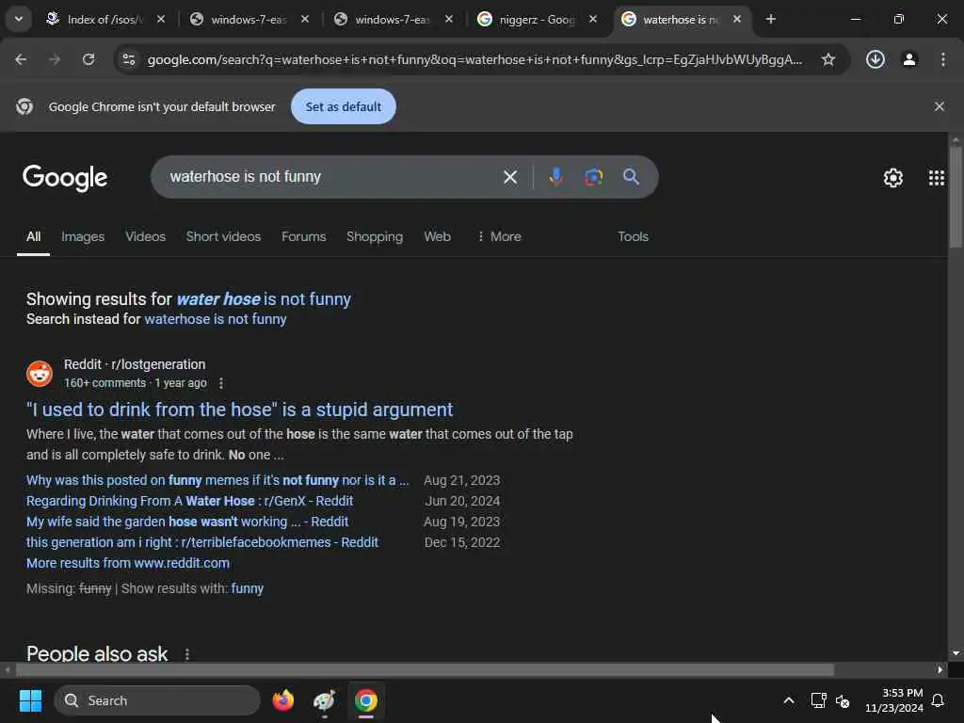The width and height of the screenshot is (964, 723).
Task: Click the horizontal scrollbar thumb
Action: click(x=425, y=669)
